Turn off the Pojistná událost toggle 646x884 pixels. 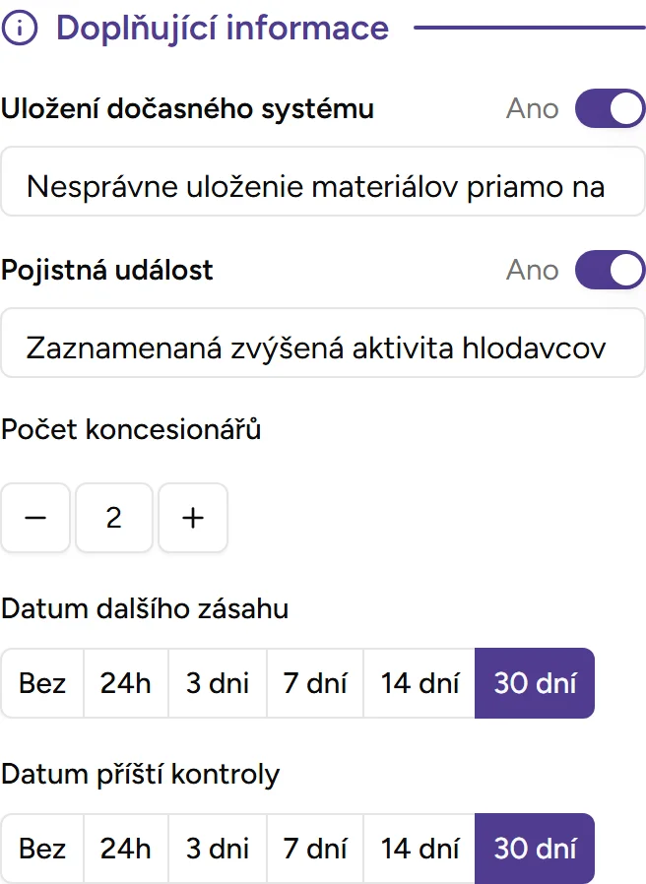[609, 270]
